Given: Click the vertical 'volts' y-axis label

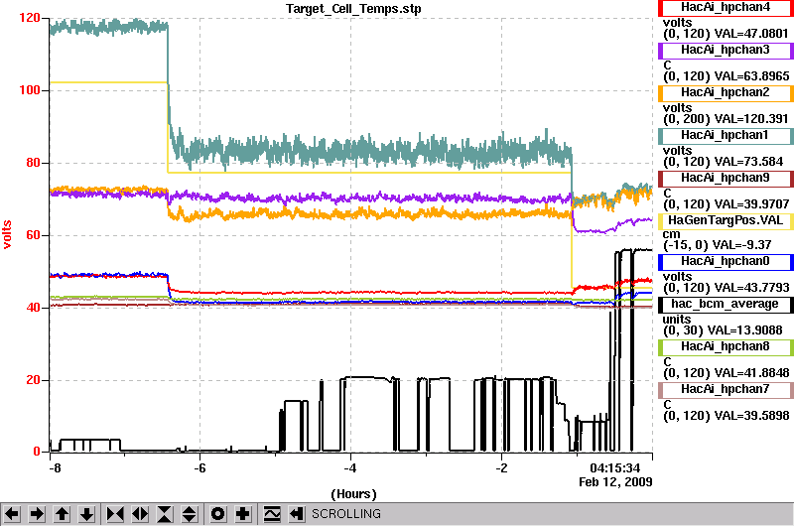Looking at the screenshot, I should pos(7,234).
